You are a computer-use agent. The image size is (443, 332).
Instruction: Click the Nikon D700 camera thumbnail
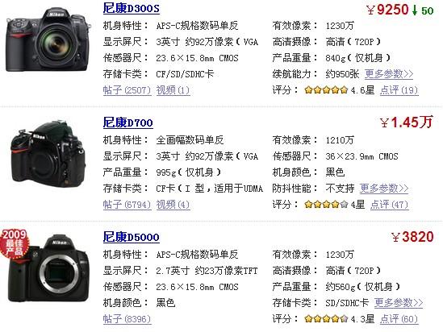(48, 154)
